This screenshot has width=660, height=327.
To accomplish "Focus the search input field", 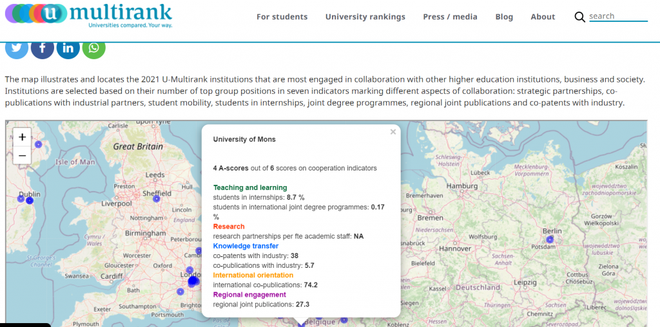I will [618, 16].
